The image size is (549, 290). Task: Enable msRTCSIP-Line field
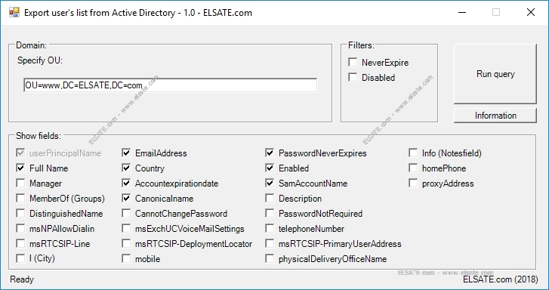point(20,243)
